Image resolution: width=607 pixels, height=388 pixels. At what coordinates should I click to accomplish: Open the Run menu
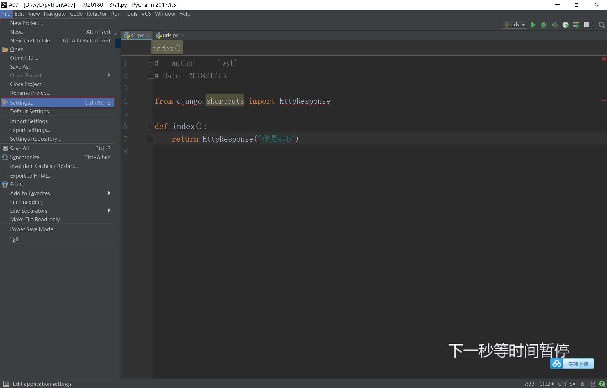pyautogui.click(x=115, y=14)
